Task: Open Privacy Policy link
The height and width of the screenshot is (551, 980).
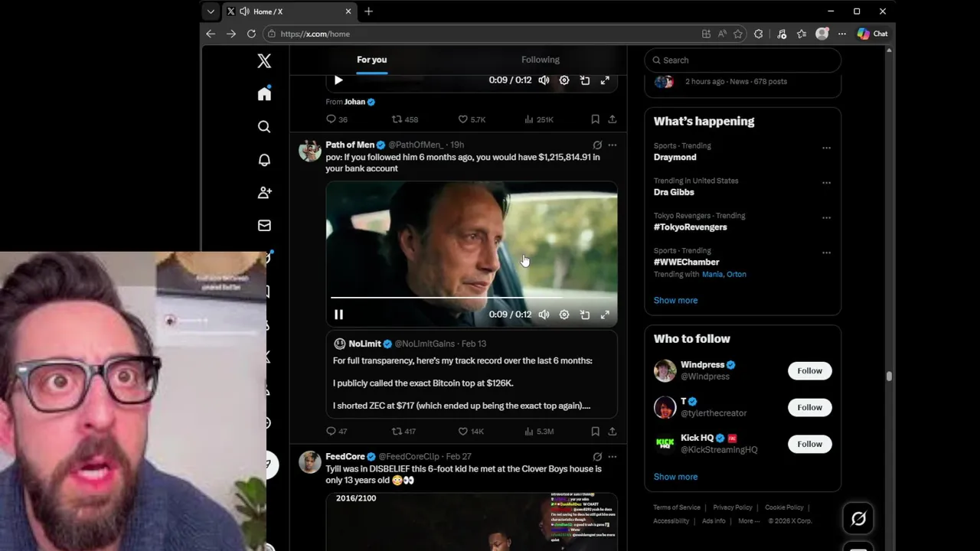Action: tap(733, 507)
